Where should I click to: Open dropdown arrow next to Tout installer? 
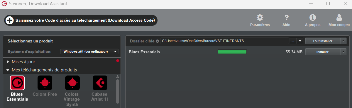pyautogui.click(x=343, y=41)
